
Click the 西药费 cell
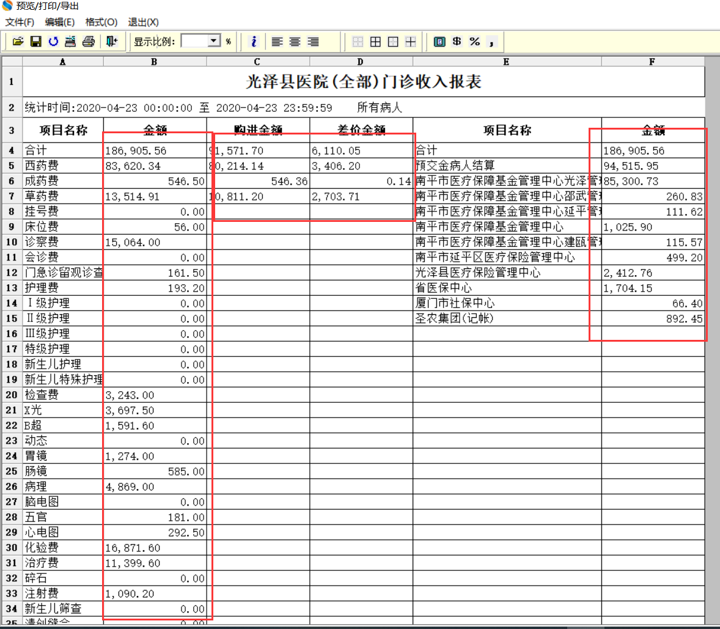tap(63, 166)
